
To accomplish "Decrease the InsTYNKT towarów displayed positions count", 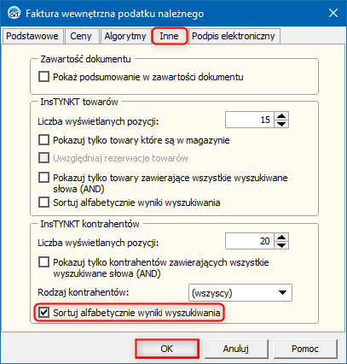I will [x=281, y=124].
